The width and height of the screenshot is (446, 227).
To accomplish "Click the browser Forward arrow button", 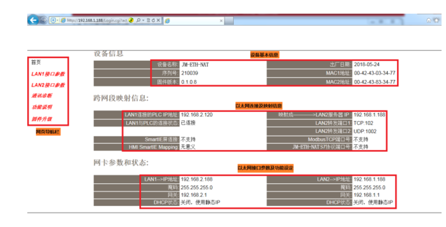I will click(43, 20).
